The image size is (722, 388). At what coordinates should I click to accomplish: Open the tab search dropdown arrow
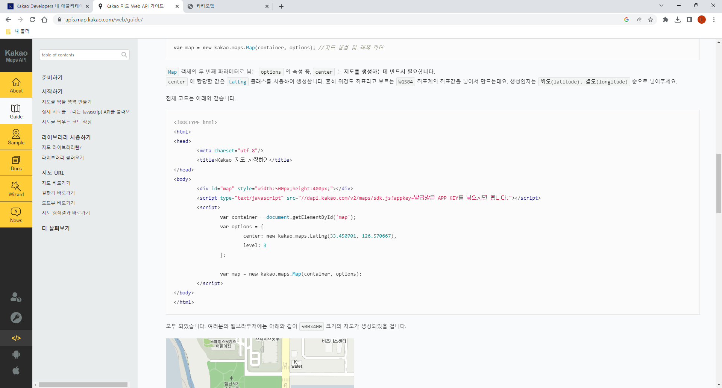point(661,6)
